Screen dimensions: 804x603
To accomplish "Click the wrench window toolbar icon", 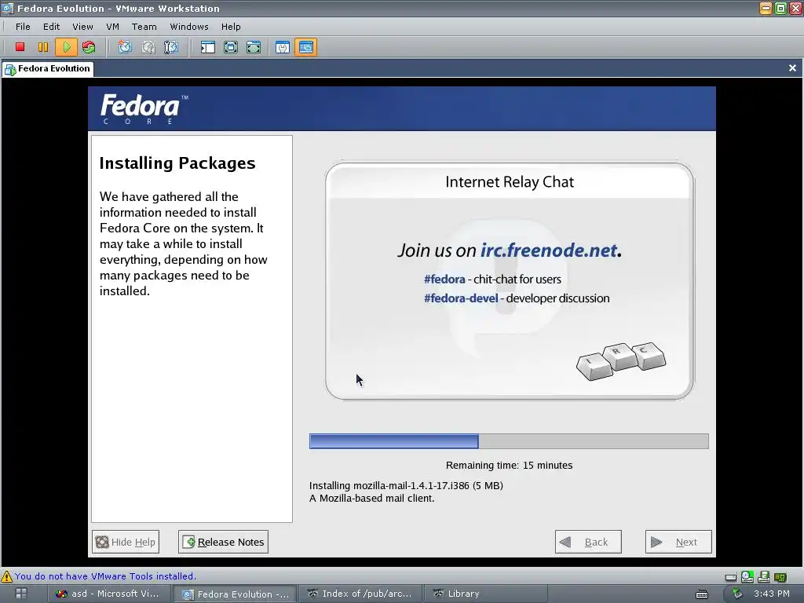I will [283, 47].
